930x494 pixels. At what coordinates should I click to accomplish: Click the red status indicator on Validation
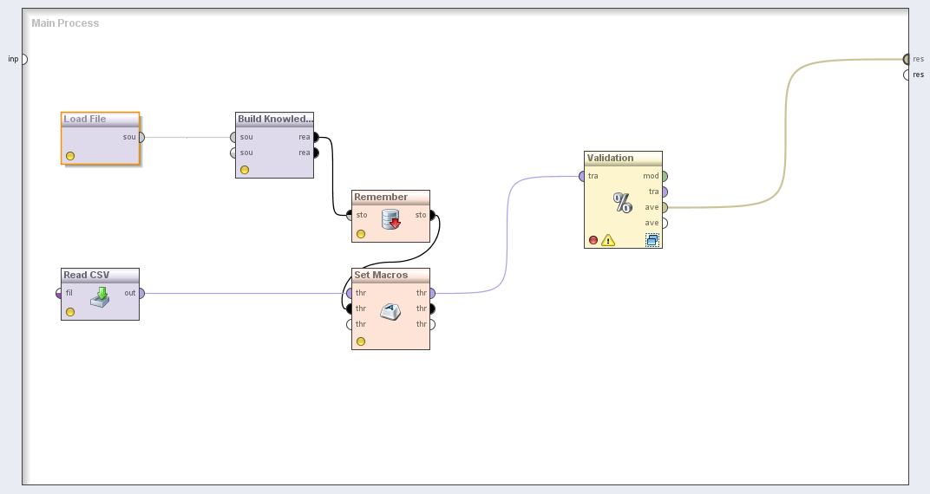click(593, 240)
